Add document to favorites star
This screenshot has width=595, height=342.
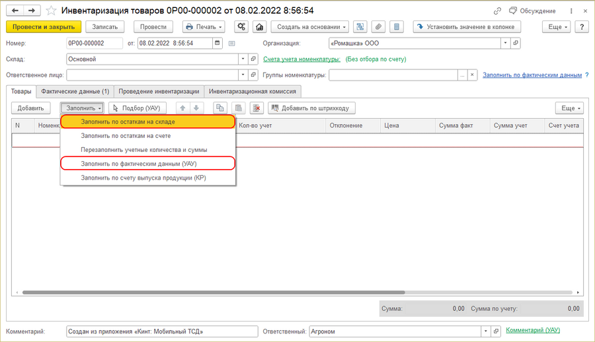51,11
